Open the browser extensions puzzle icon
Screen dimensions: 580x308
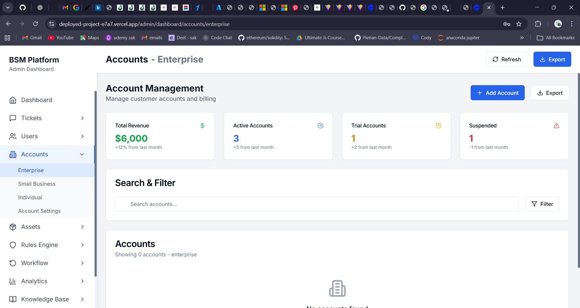[x=538, y=24]
